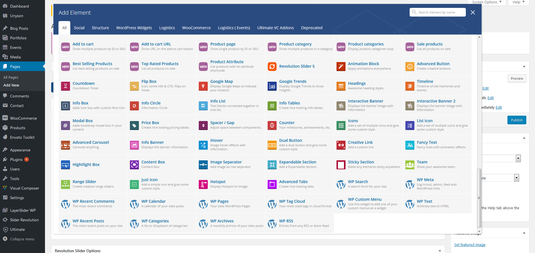Add the Info Box element icon
This screenshot has height=253, width=535.
click(x=66, y=106)
